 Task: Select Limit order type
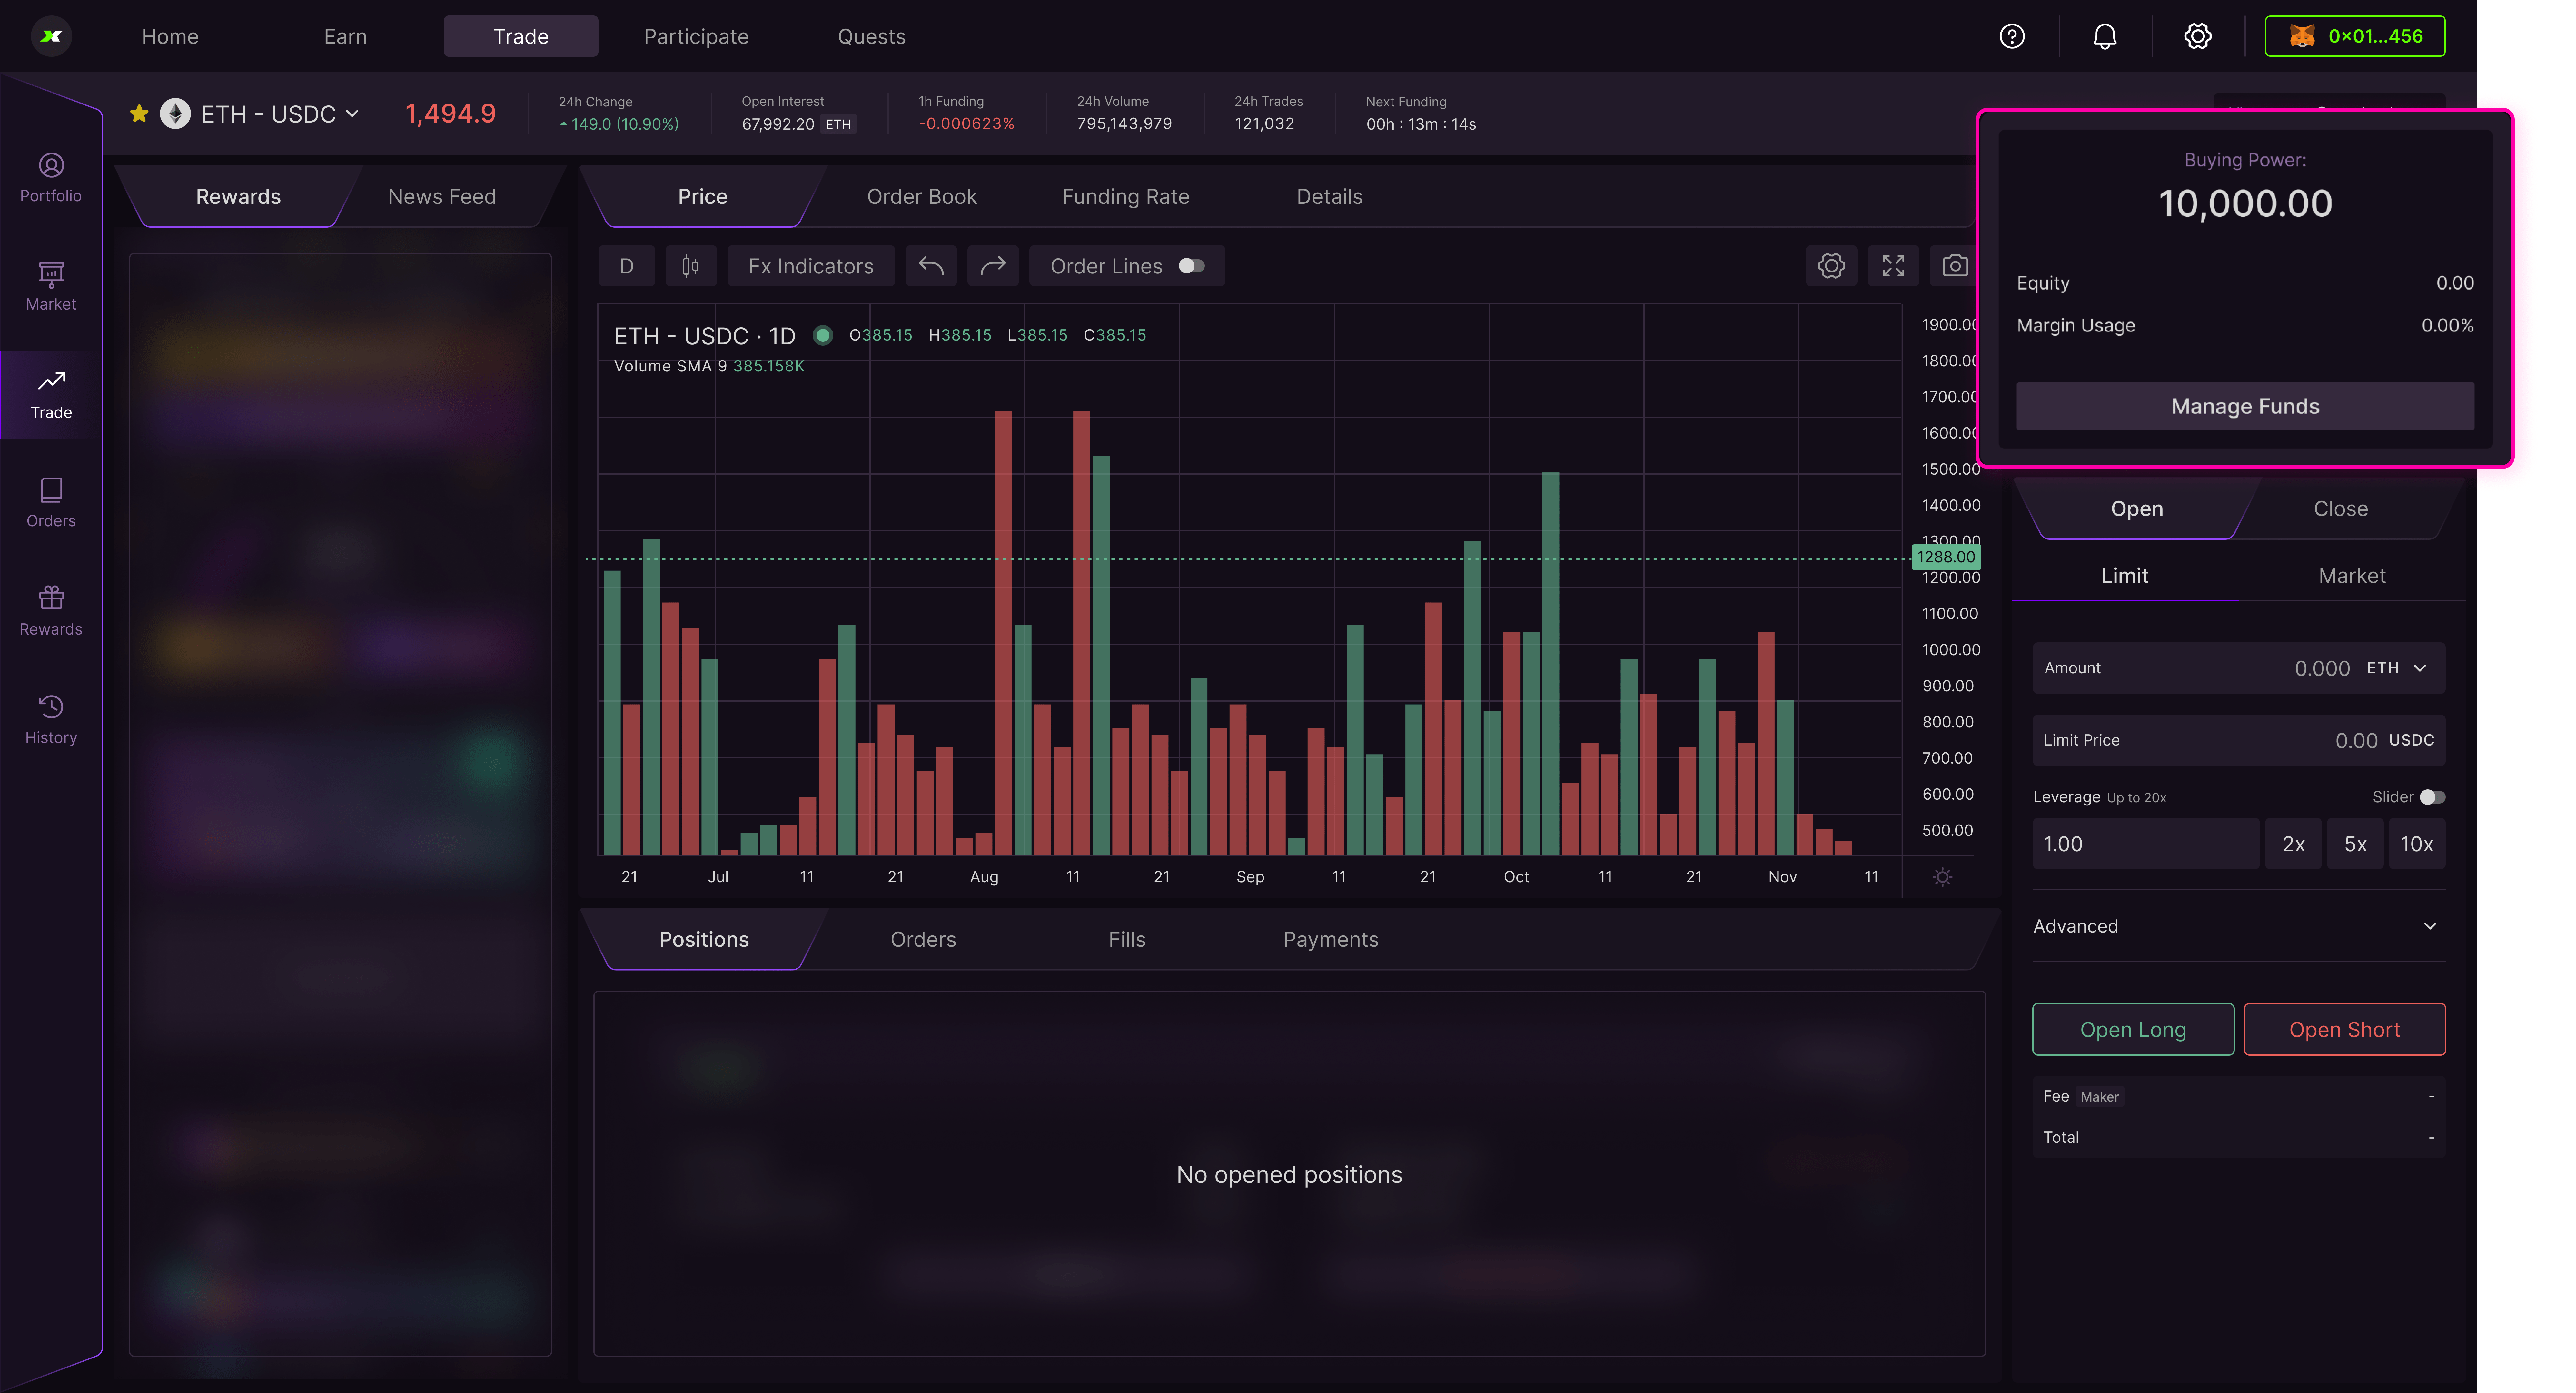tap(2125, 576)
